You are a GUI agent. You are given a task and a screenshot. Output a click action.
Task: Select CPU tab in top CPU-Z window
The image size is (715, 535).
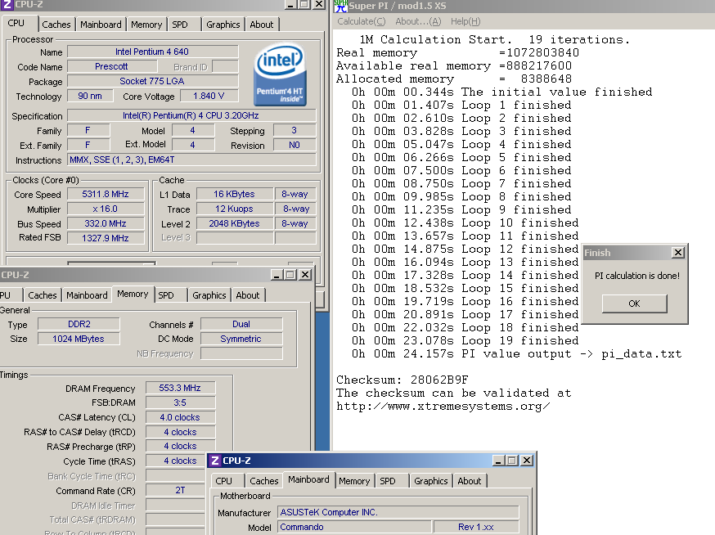coord(16,23)
